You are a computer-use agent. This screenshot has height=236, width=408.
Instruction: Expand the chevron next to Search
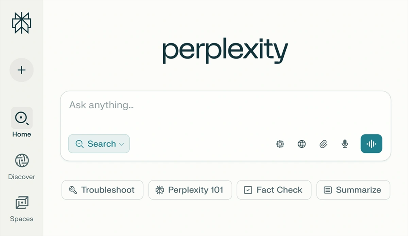122,144
